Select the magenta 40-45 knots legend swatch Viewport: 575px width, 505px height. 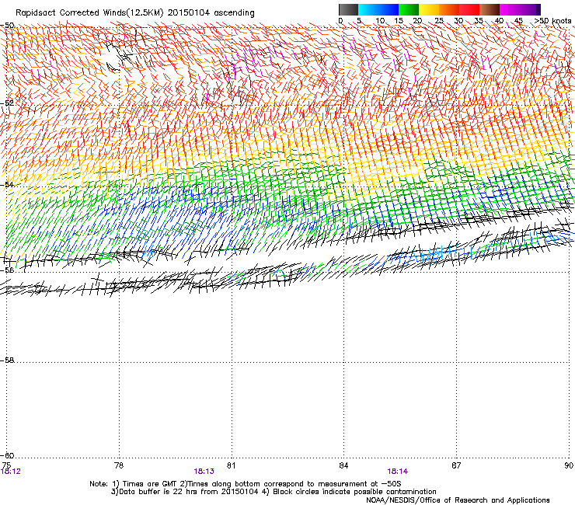(x=510, y=9)
